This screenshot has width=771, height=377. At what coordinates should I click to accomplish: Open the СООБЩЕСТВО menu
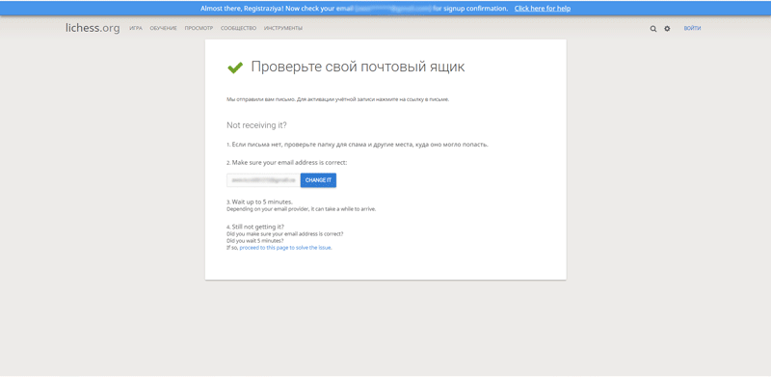(238, 29)
